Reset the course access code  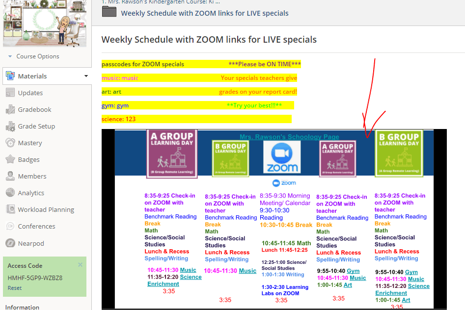pyautogui.click(x=15, y=288)
